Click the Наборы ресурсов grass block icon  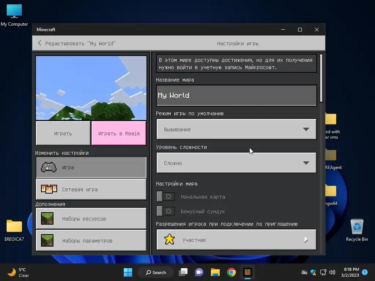click(47, 218)
